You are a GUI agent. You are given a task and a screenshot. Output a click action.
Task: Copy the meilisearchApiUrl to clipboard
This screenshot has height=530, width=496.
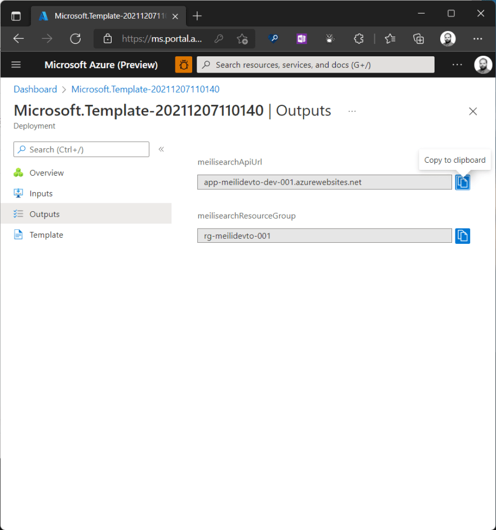[462, 181]
